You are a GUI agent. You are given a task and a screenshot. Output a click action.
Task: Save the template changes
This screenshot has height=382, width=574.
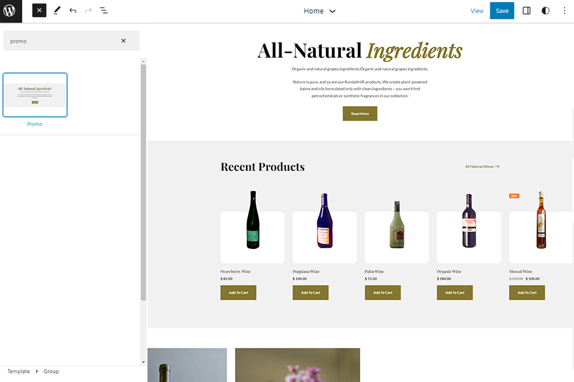point(502,11)
